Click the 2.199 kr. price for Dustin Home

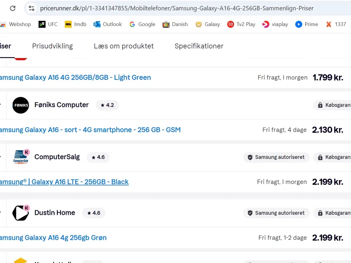click(x=328, y=238)
